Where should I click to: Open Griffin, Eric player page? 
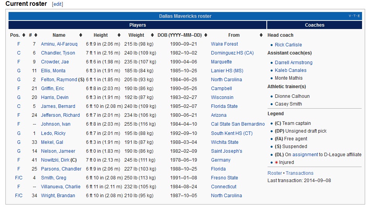(53, 89)
